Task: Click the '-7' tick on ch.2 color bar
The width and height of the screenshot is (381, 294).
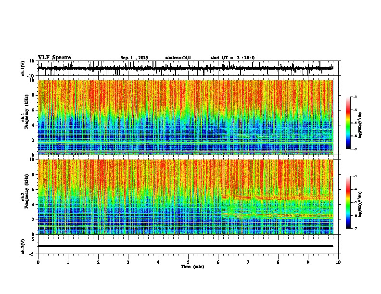Action: [x=355, y=228]
